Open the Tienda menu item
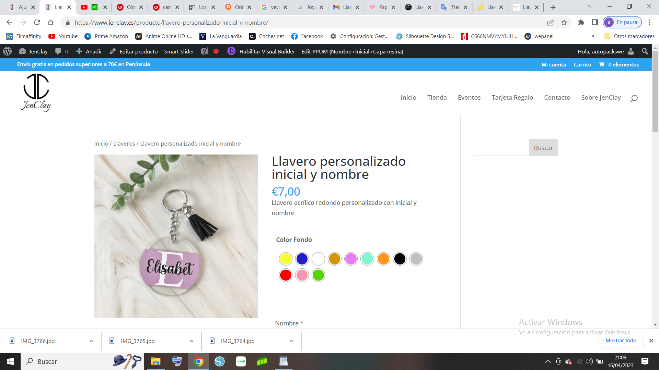The image size is (659, 370). tap(437, 98)
